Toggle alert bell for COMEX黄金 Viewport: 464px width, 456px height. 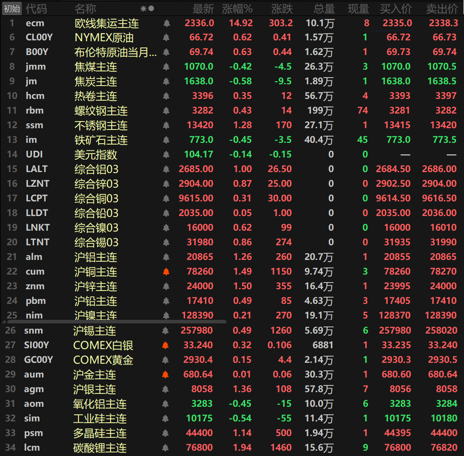165,360
